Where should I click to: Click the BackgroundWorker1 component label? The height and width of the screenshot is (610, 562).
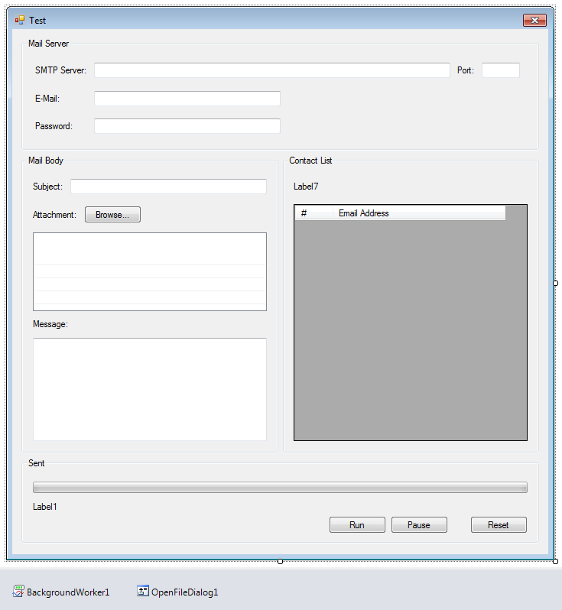[x=68, y=592]
